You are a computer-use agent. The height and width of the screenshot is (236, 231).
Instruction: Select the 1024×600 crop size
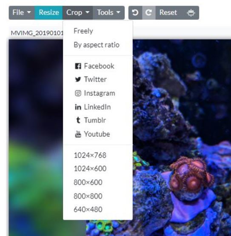90,168
